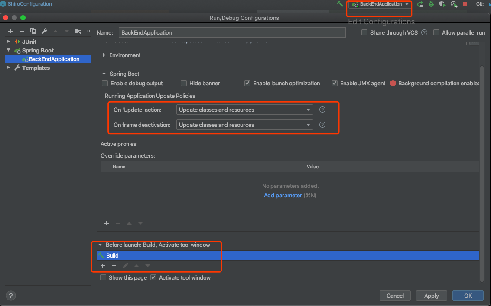Move configuration down in left toolbar
The height and width of the screenshot is (306, 491).
click(x=66, y=31)
